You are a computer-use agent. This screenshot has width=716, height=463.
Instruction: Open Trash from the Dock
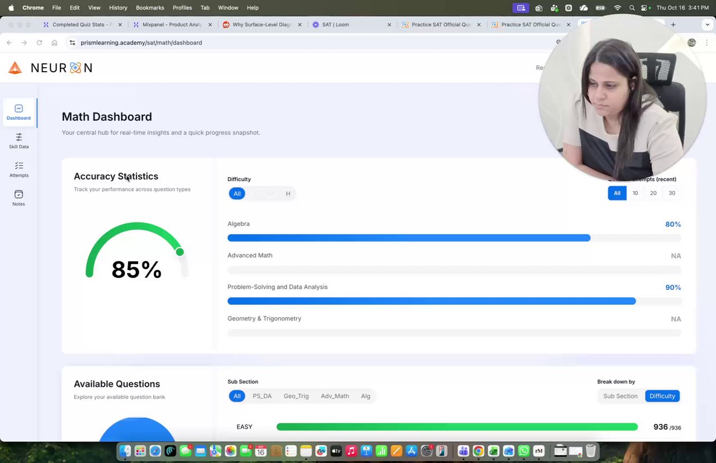pos(591,451)
